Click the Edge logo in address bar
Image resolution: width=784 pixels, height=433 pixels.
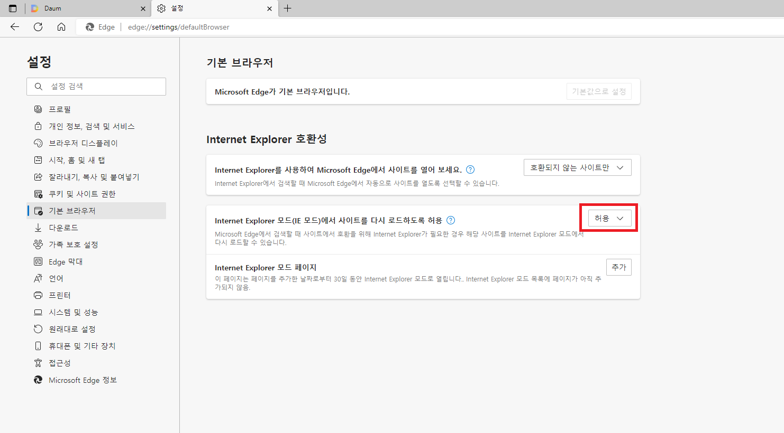point(90,27)
